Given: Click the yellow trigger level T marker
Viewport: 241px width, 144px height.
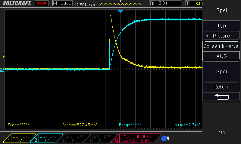Looking at the screenshot, I should (x=3, y=55).
